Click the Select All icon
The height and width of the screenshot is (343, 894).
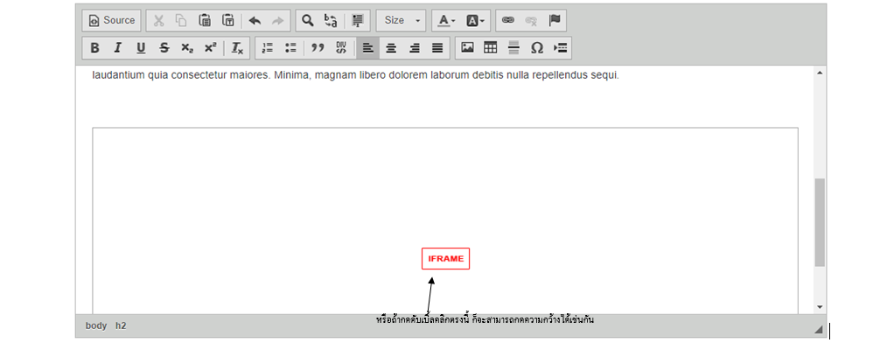tap(358, 20)
